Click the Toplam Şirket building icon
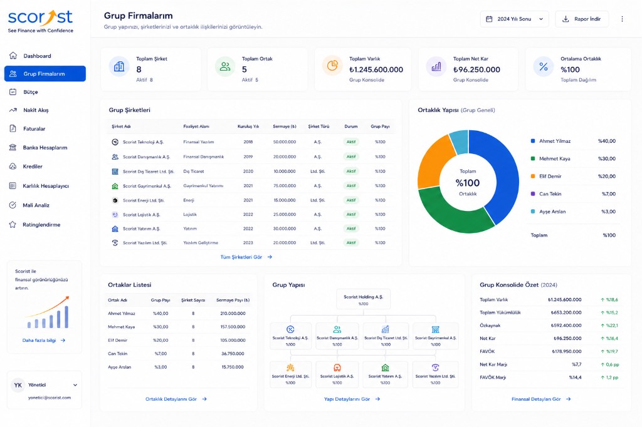The image size is (642, 427). pos(119,66)
